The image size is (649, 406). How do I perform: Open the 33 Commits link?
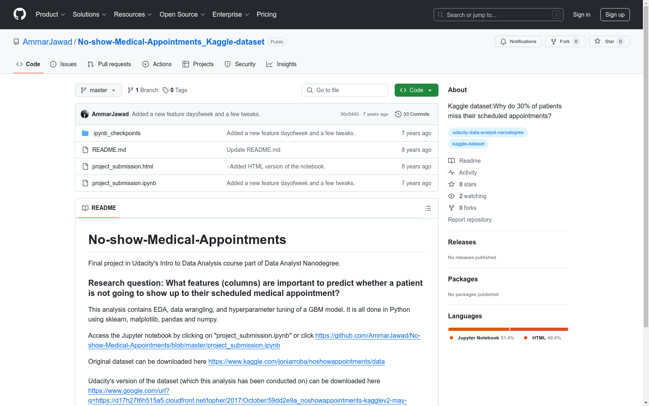click(412, 114)
